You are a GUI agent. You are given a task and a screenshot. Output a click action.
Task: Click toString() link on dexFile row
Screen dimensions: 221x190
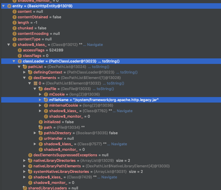[105, 89]
